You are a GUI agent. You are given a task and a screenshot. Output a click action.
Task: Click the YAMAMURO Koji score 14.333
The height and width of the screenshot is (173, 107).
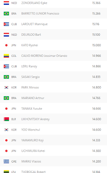click(96, 140)
